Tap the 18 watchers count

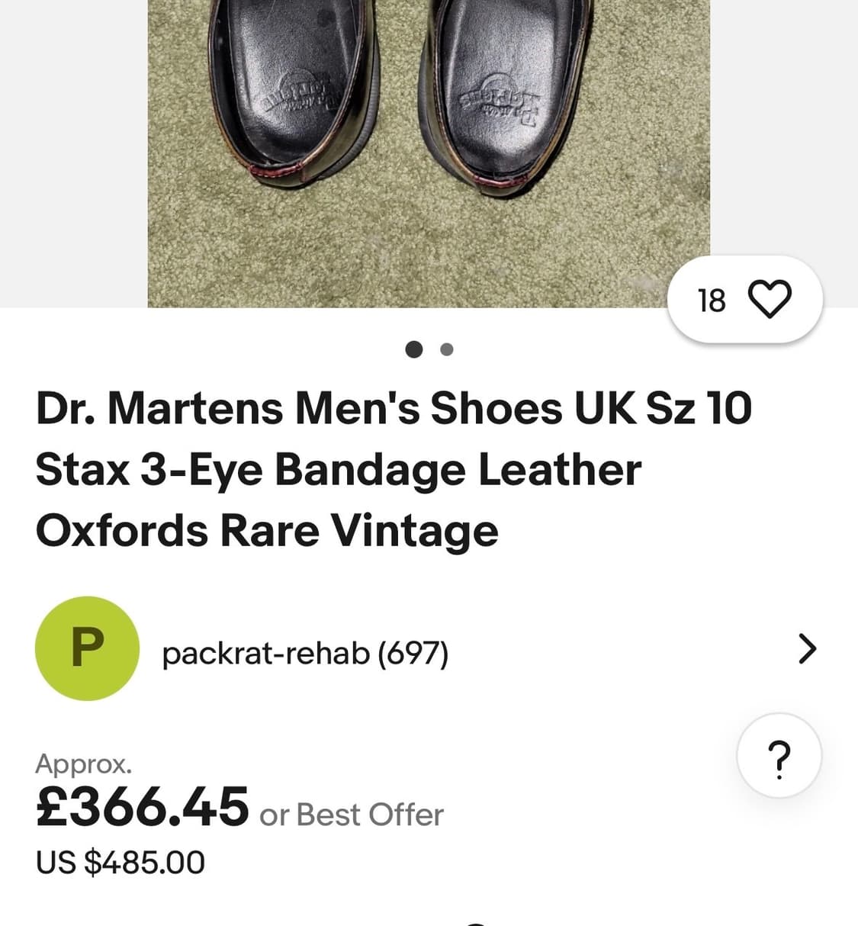(x=712, y=301)
